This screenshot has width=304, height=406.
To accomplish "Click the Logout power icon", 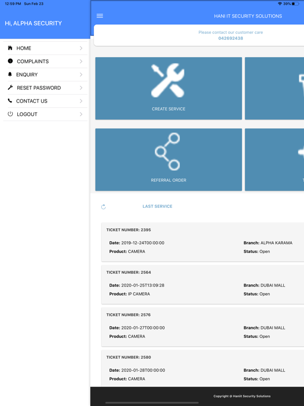I will pyautogui.click(x=10, y=114).
